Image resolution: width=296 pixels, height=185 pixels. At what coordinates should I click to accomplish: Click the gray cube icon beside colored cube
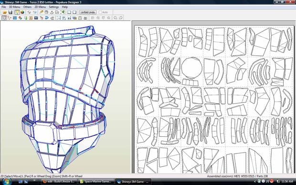point(29,12)
